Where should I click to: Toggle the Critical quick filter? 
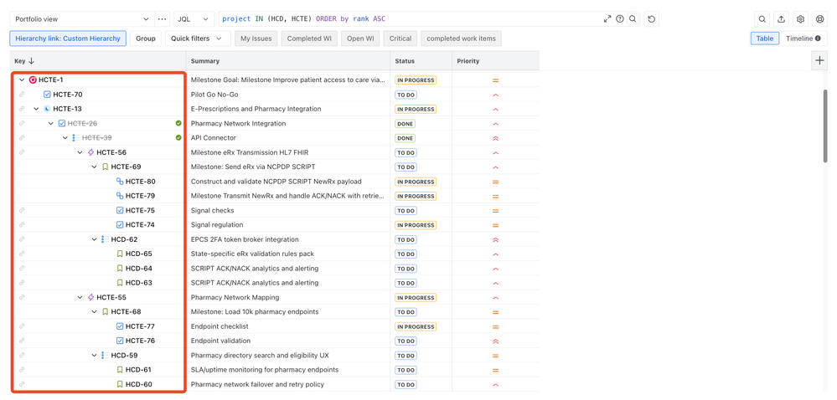(400, 38)
